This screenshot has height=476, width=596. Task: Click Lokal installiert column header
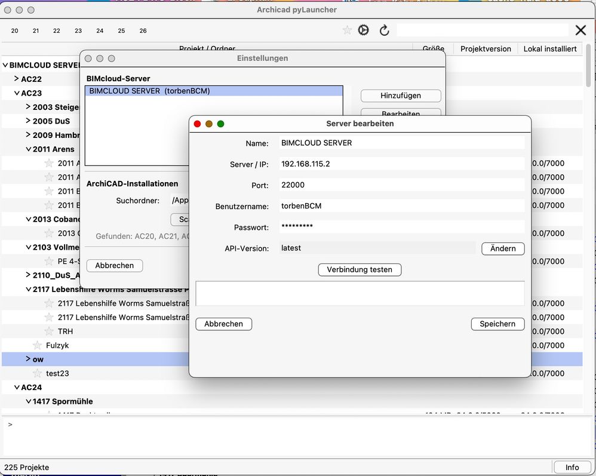pyautogui.click(x=550, y=48)
